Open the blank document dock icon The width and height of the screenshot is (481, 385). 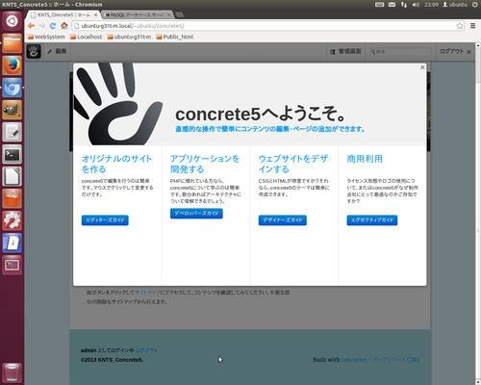13,176
